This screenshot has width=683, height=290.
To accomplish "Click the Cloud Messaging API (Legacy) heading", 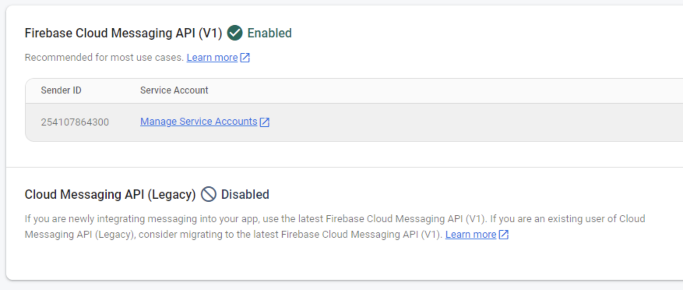I will pyautogui.click(x=110, y=194).
